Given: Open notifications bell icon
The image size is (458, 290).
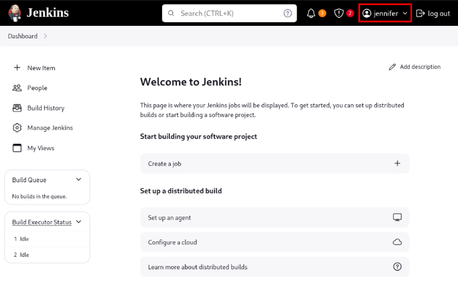Looking at the screenshot, I should 311,13.
